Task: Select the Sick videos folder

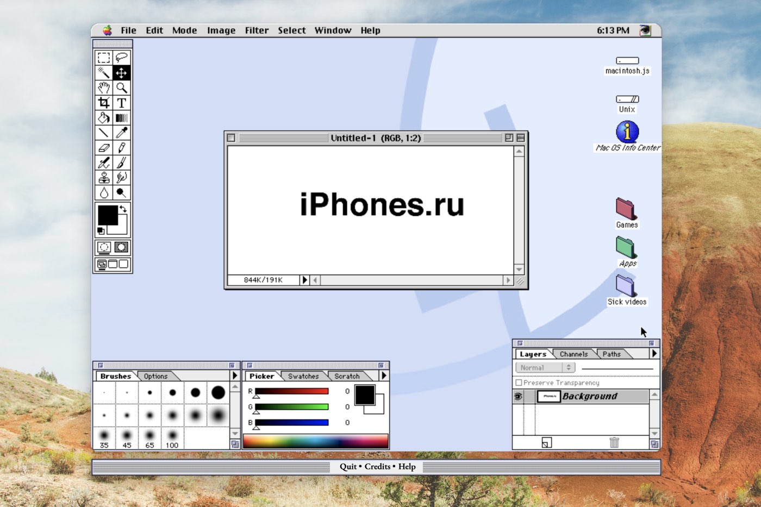Action: point(626,285)
